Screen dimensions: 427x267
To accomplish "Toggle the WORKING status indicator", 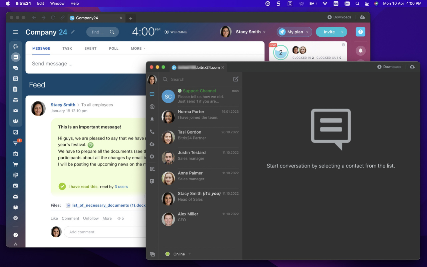I will tap(176, 32).
